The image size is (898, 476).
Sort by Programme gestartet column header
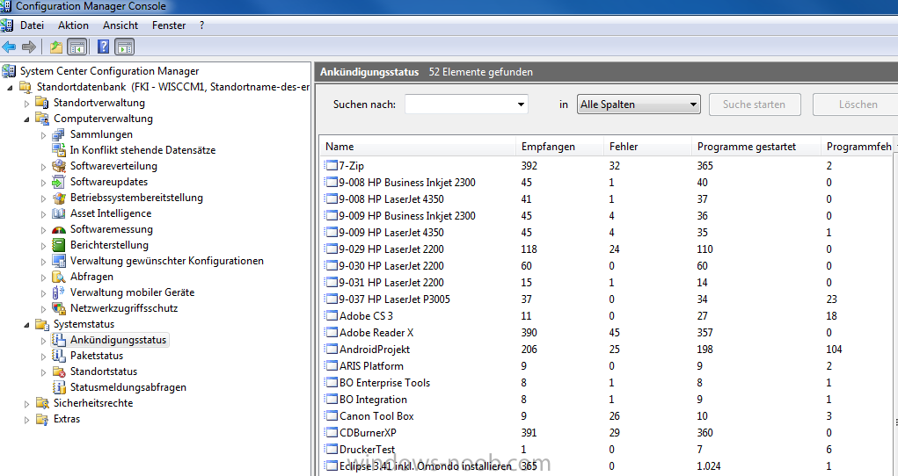(x=756, y=147)
